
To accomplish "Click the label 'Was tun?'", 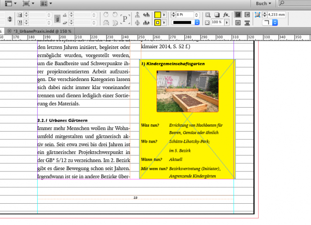I will [150, 125].
